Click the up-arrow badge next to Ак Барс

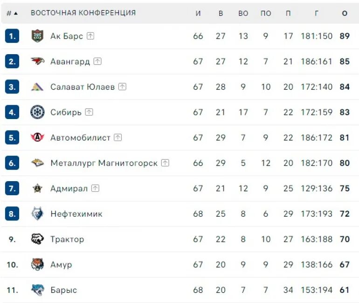(x=90, y=36)
